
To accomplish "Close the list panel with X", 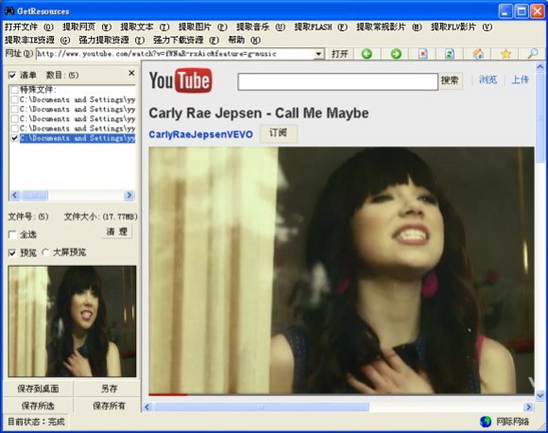I will [131, 73].
